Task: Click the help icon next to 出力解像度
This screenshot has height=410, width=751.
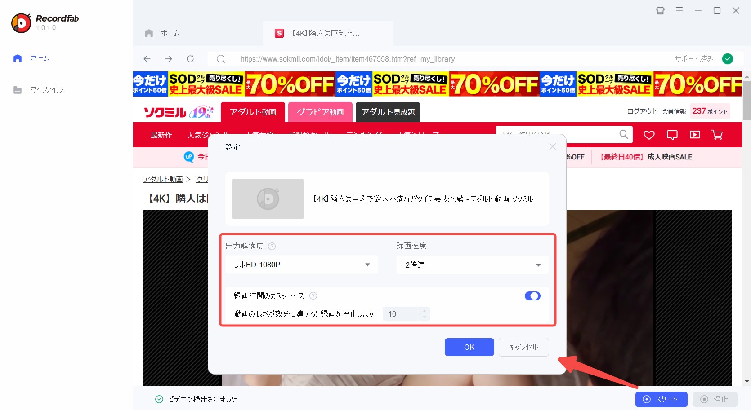Action: (x=272, y=246)
